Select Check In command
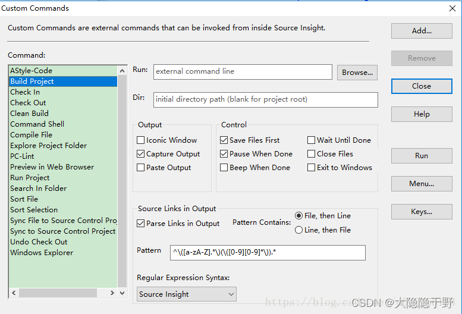462x314 pixels. pyautogui.click(x=63, y=92)
